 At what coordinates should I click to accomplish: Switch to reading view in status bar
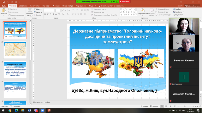pyautogui.click(x=170, y=106)
